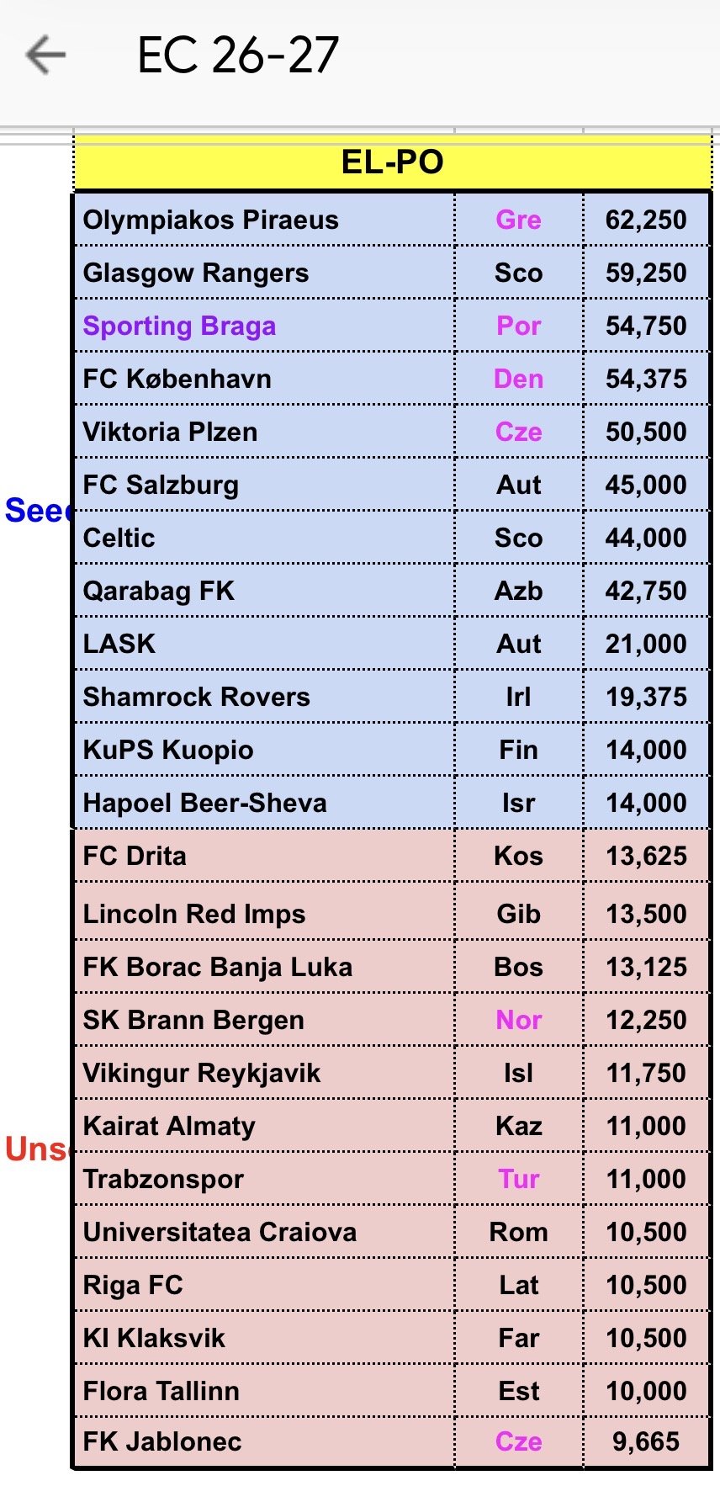Click the Nor country code
This screenshot has height=1486, width=720.
tap(518, 1021)
